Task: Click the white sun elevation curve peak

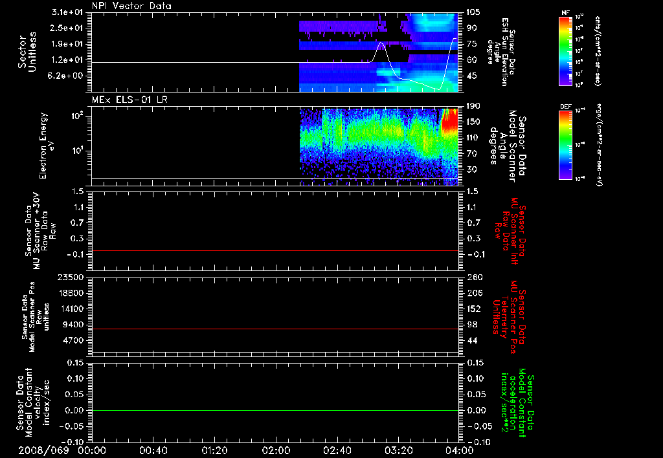Action: tap(381, 43)
